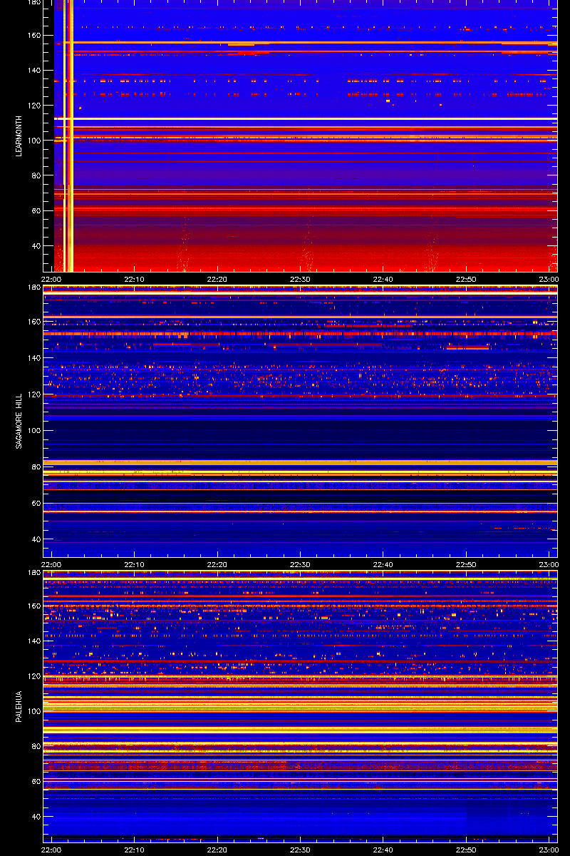Viewport: 570px width, 856px height.
Task: Click the PALEHUA station axis label
Action: pos(20,707)
